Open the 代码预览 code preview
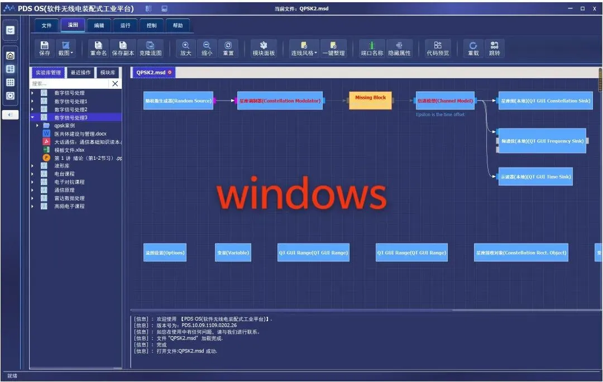The height and width of the screenshot is (382, 603). pos(438,49)
